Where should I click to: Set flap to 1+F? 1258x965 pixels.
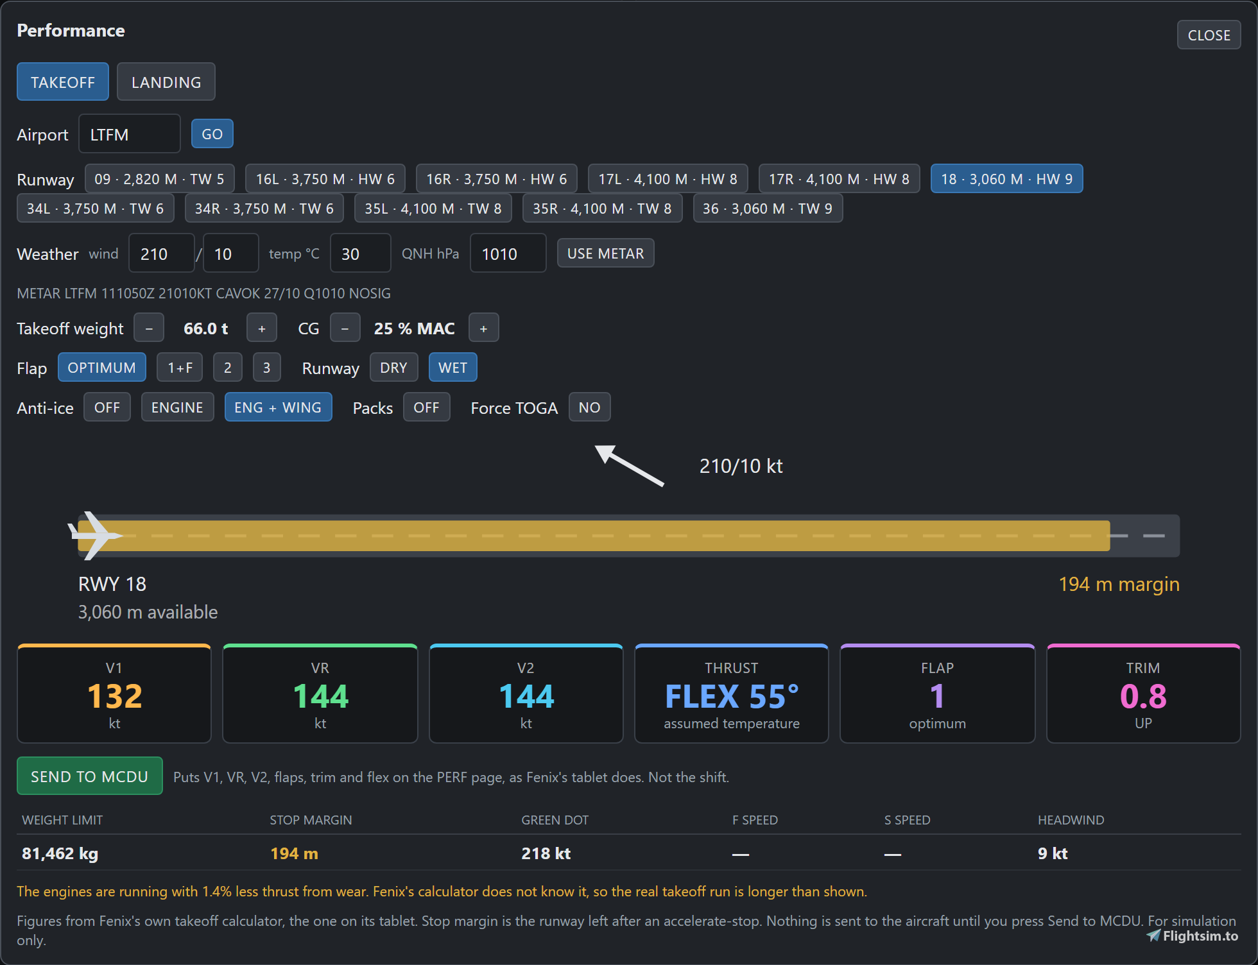180,368
